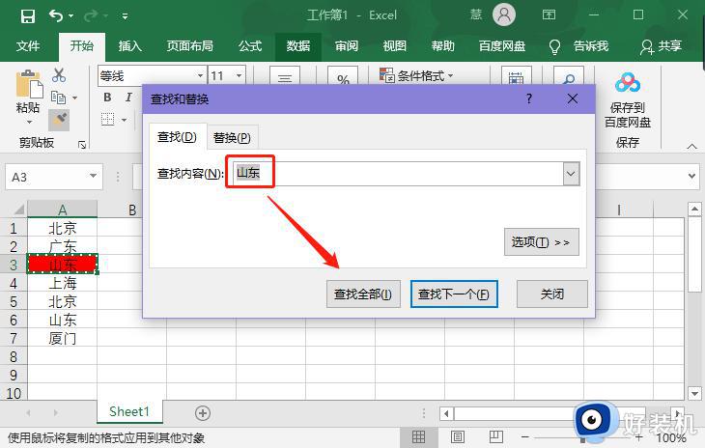705x448 pixels.
Task: Switch to the 插入 tab
Action: [x=130, y=45]
